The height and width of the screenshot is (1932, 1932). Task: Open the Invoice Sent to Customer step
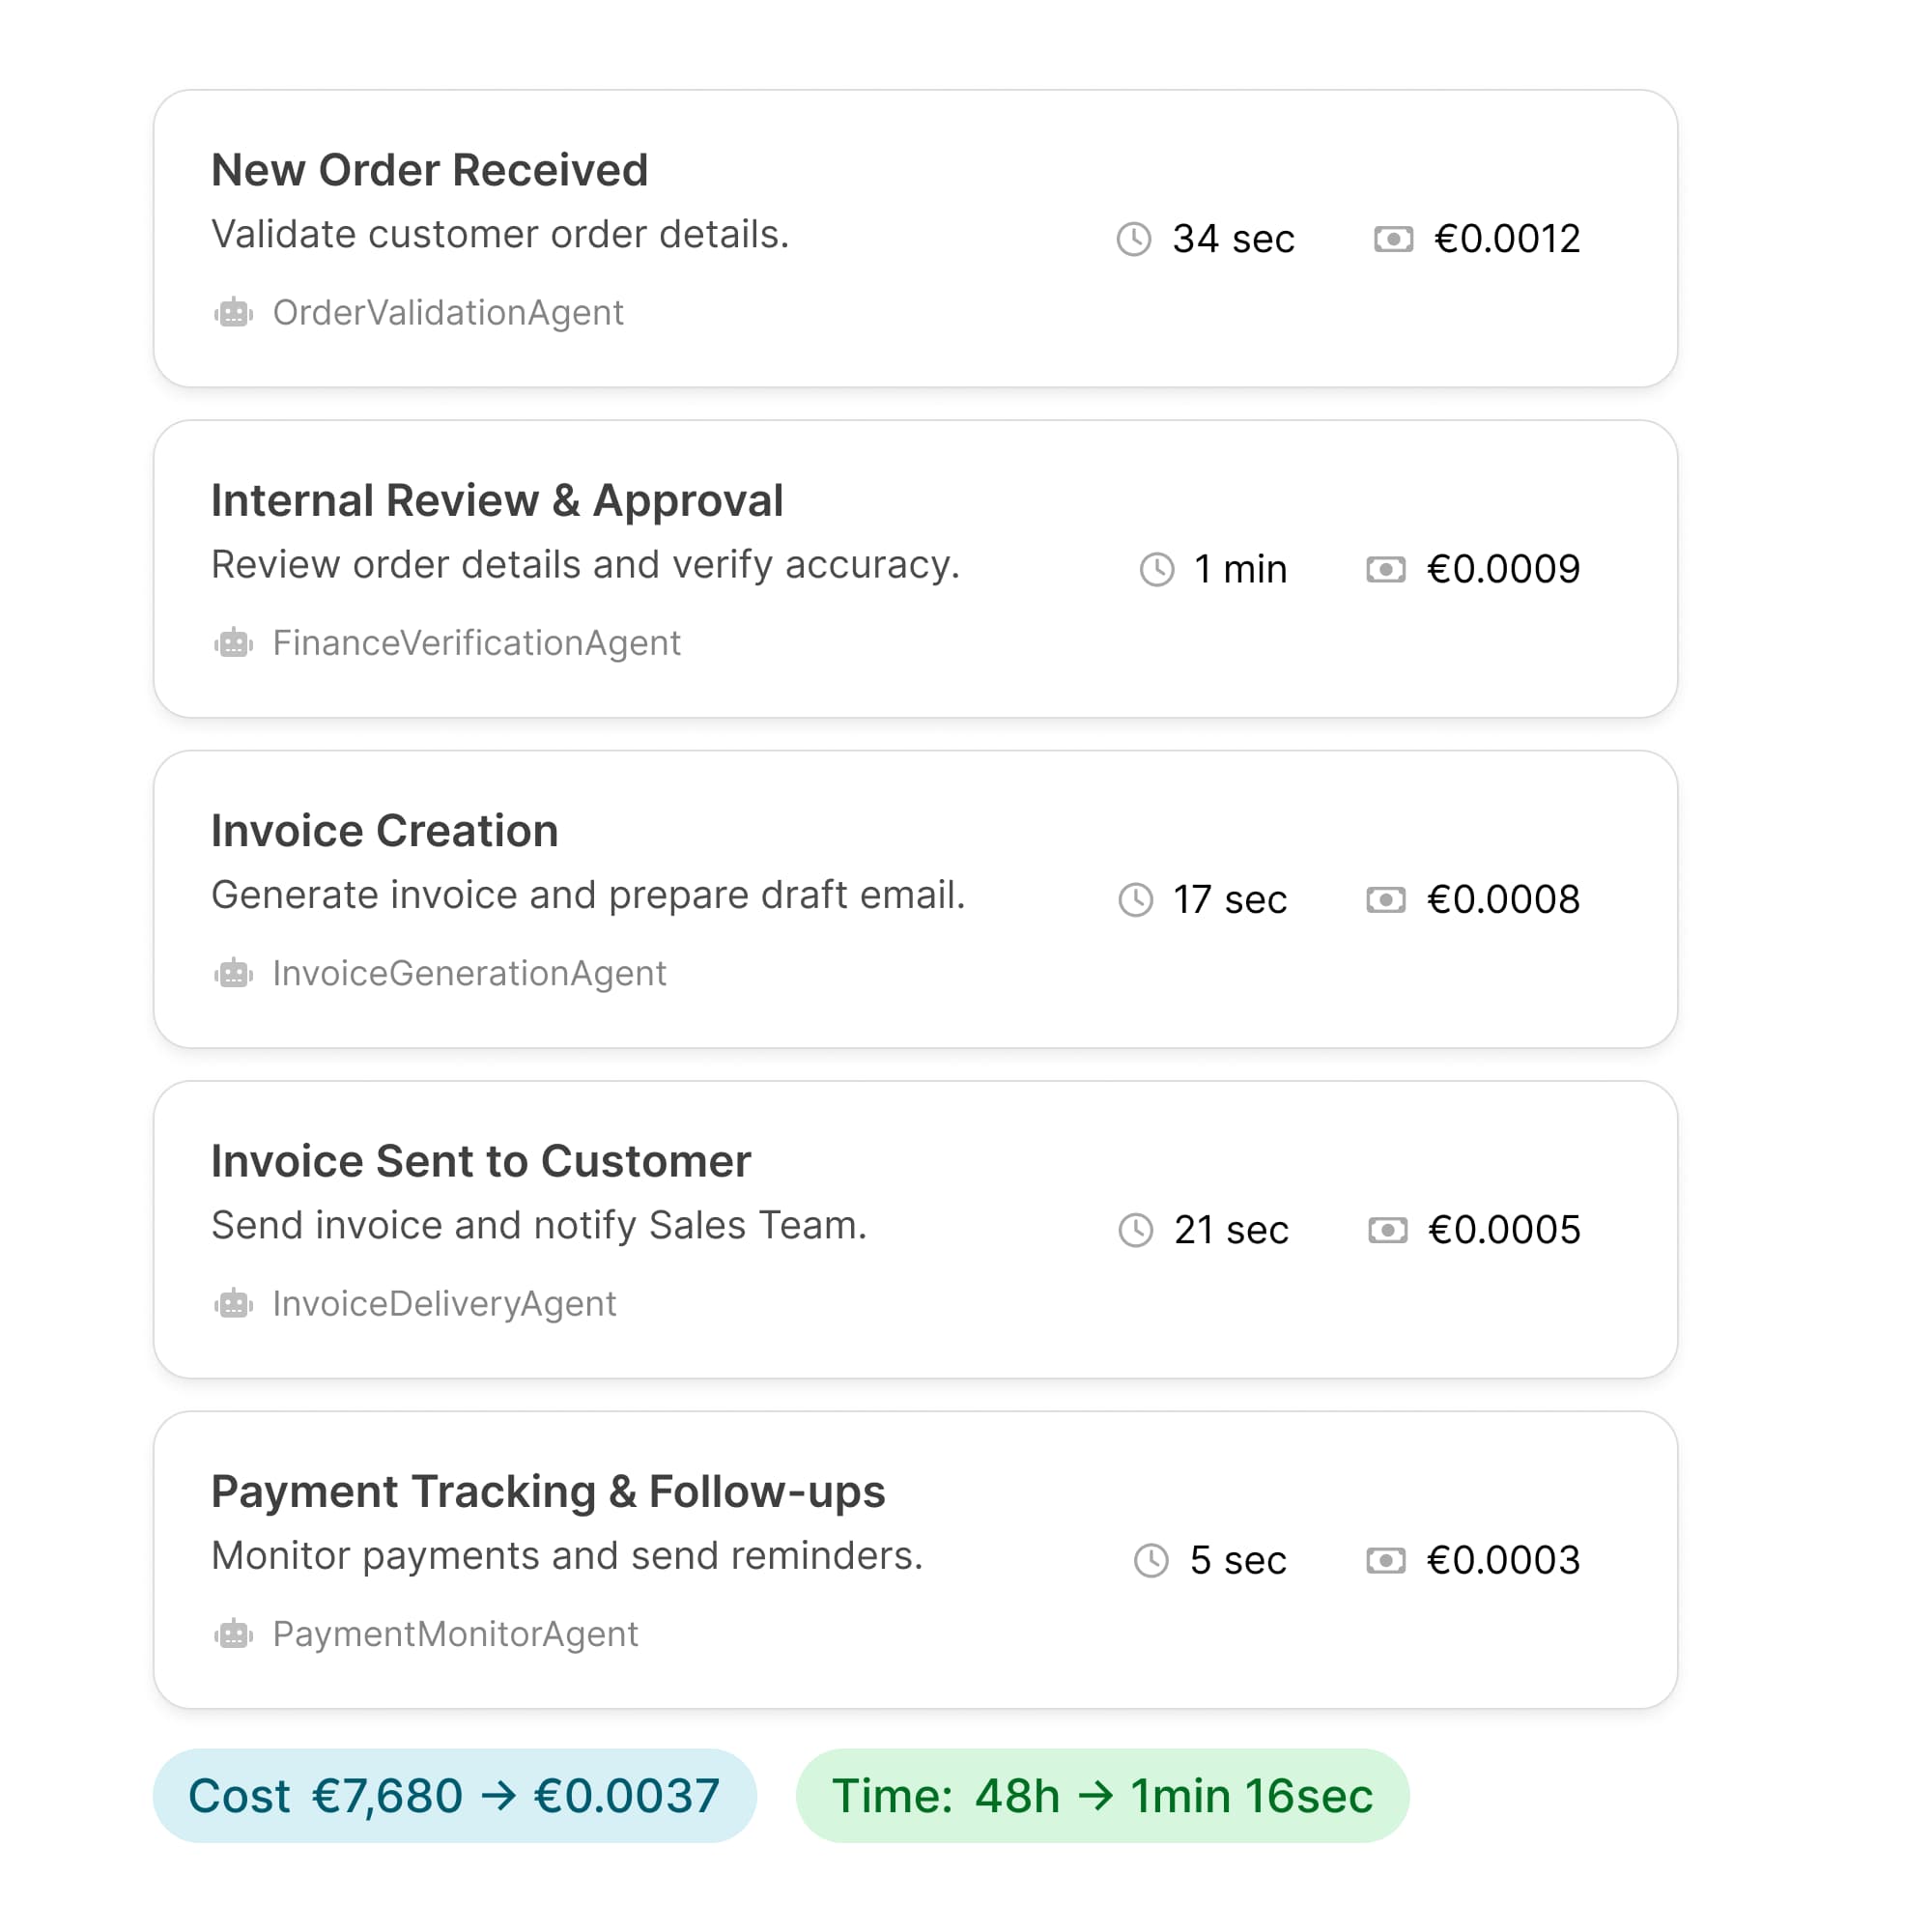tap(480, 1161)
